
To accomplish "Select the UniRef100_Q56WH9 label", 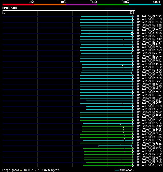I will (149, 106).
